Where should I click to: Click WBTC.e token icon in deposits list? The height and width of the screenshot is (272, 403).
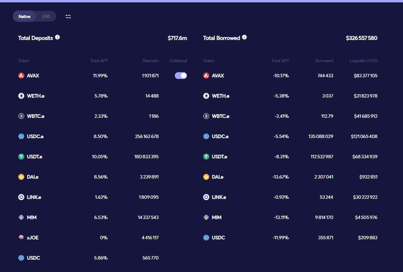pyautogui.click(x=21, y=116)
